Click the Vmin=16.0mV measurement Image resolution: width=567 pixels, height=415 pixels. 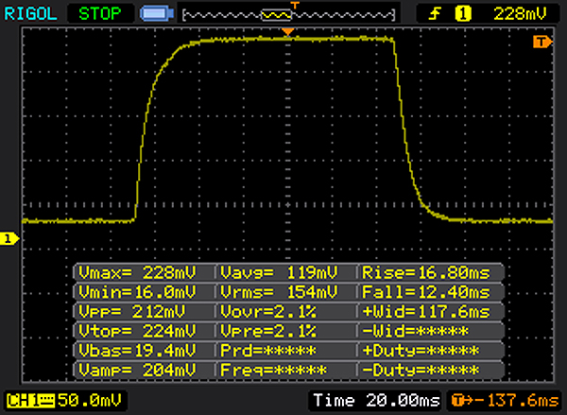pos(137,291)
